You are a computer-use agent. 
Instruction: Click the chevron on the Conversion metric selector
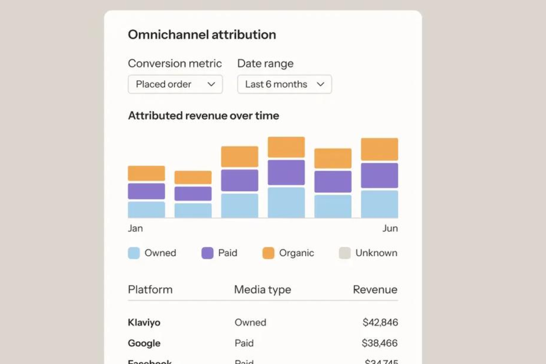(211, 84)
